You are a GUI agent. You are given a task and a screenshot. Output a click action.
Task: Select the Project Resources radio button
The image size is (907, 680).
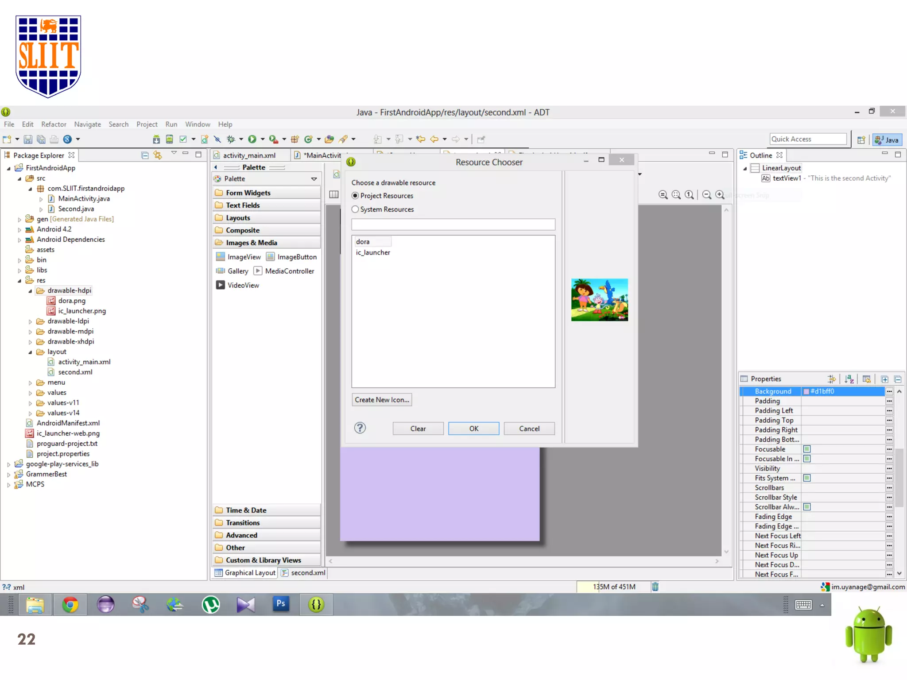tap(355, 196)
